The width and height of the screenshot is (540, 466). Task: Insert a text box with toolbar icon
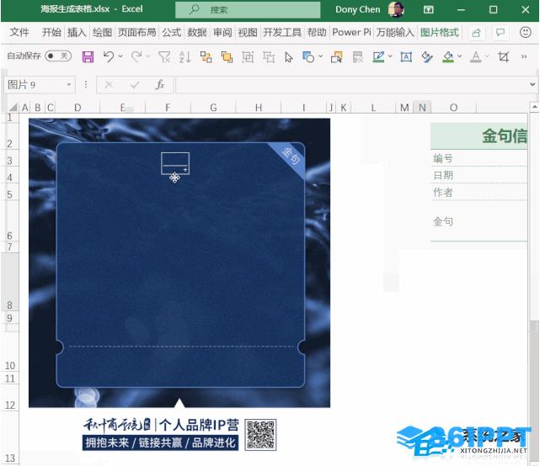tap(406, 56)
